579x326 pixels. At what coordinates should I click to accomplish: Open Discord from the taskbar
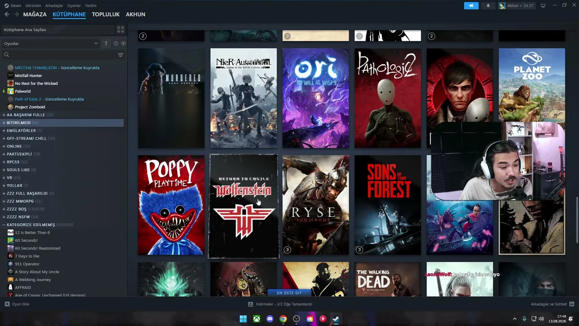[x=270, y=319]
